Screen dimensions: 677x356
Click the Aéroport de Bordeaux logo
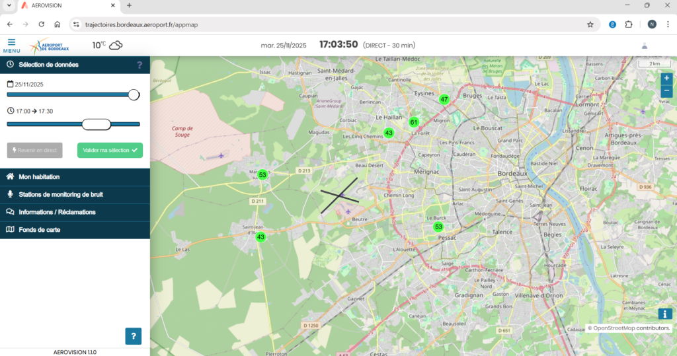pyautogui.click(x=48, y=46)
